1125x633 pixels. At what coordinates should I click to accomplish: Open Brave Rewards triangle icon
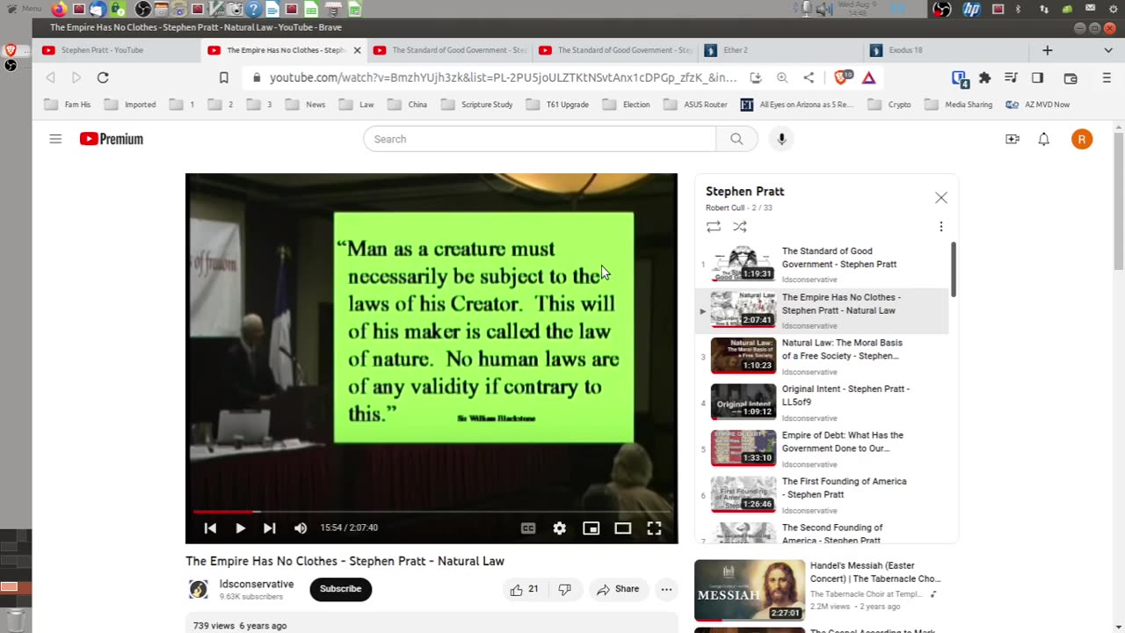pos(868,77)
